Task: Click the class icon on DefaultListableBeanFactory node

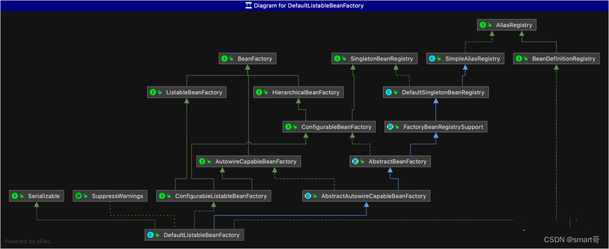Action: [151, 235]
